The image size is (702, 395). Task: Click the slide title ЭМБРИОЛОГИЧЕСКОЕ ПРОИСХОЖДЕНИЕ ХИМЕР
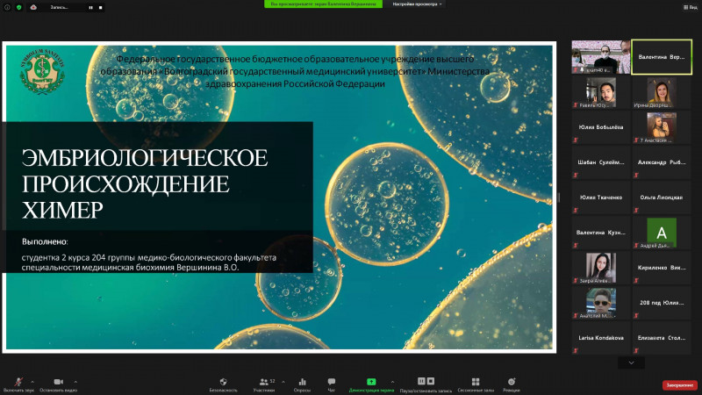point(145,183)
